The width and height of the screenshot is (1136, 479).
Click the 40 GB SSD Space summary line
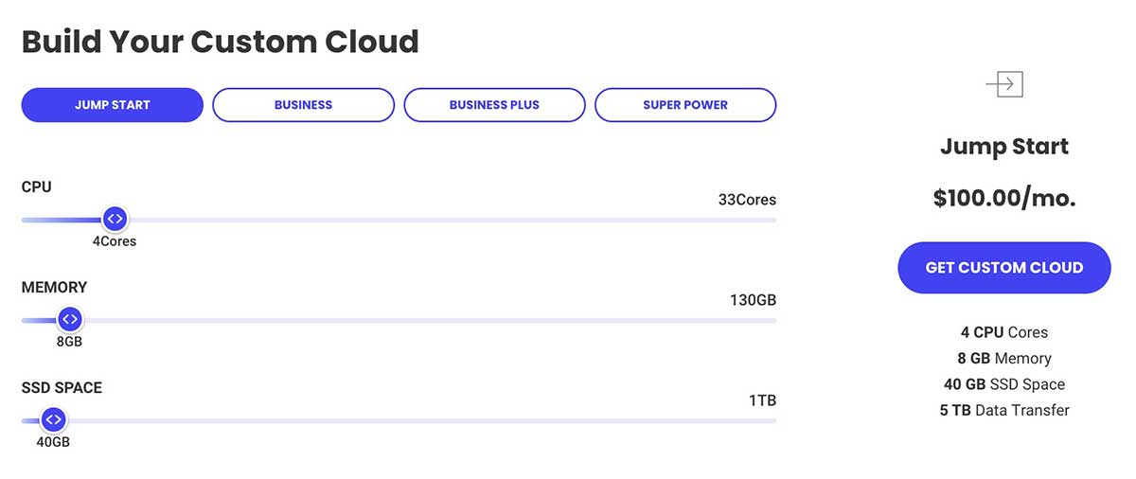click(x=1004, y=384)
